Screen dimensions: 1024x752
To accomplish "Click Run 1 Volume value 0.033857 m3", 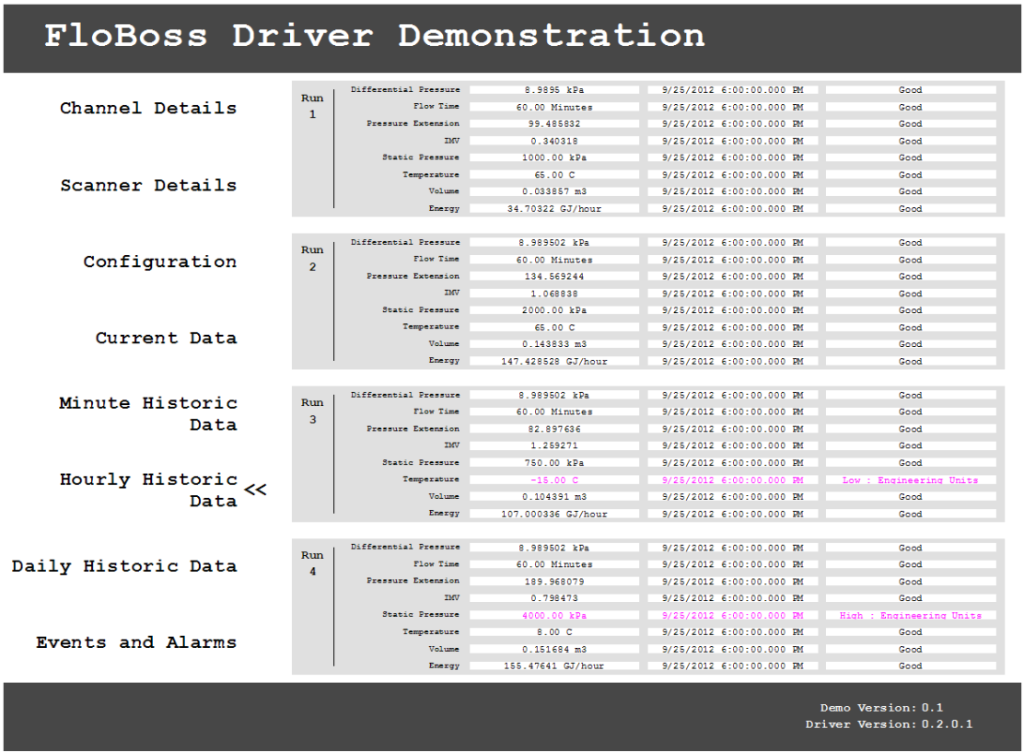I will point(553,192).
